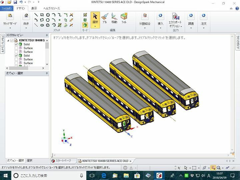Open the 挿入 dropdown arrow
240x180 pixels.
pyautogui.click(x=160, y=28)
